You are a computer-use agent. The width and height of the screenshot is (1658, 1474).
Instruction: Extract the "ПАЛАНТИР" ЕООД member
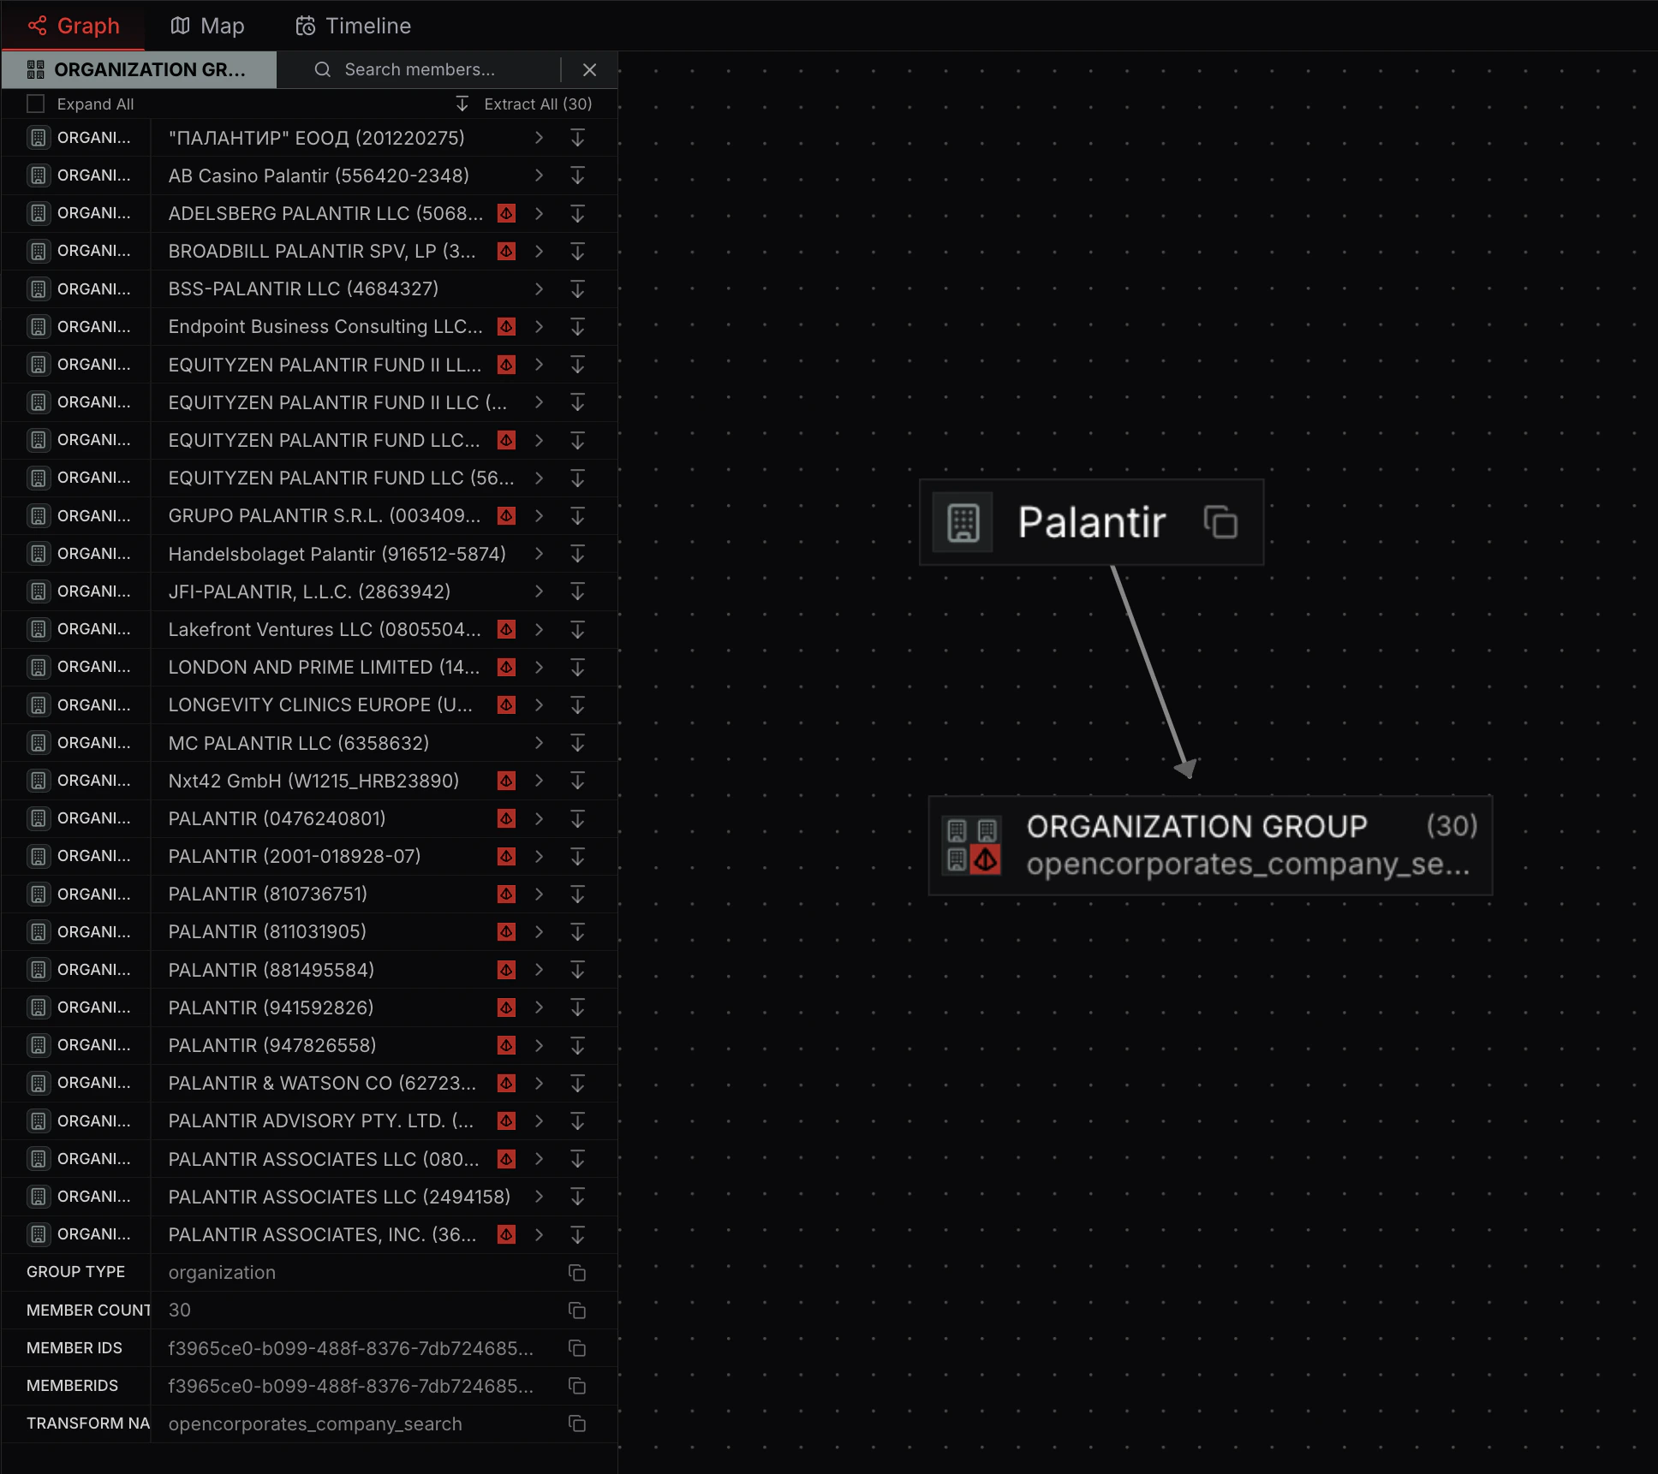(x=578, y=138)
